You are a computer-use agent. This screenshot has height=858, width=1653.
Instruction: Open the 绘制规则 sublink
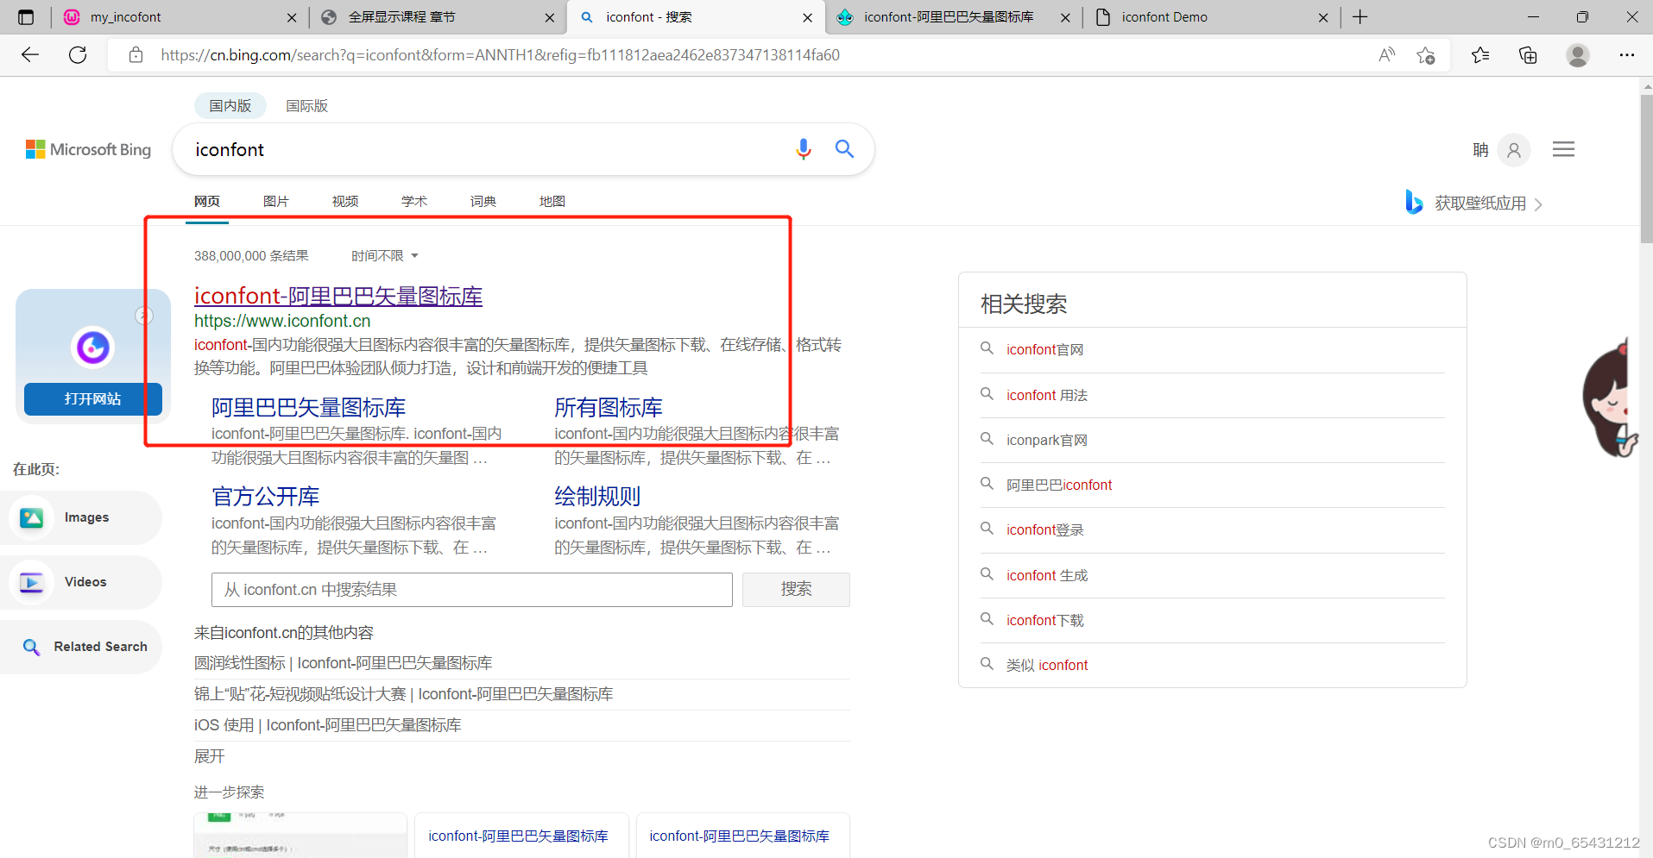(x=597, y=497)
